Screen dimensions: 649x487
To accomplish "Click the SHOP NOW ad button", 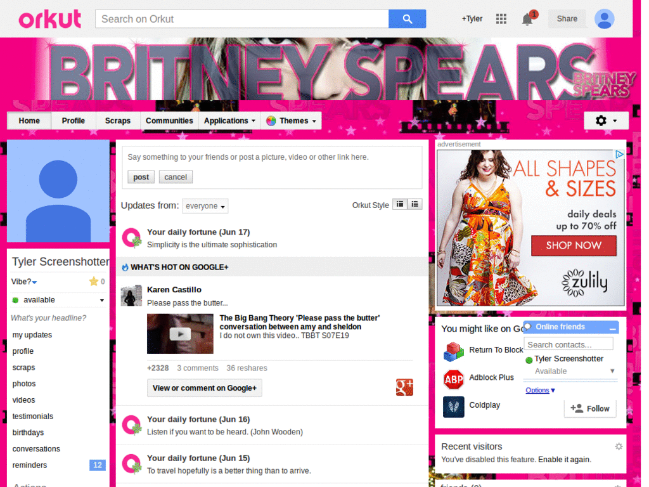I will click(574, 245).
